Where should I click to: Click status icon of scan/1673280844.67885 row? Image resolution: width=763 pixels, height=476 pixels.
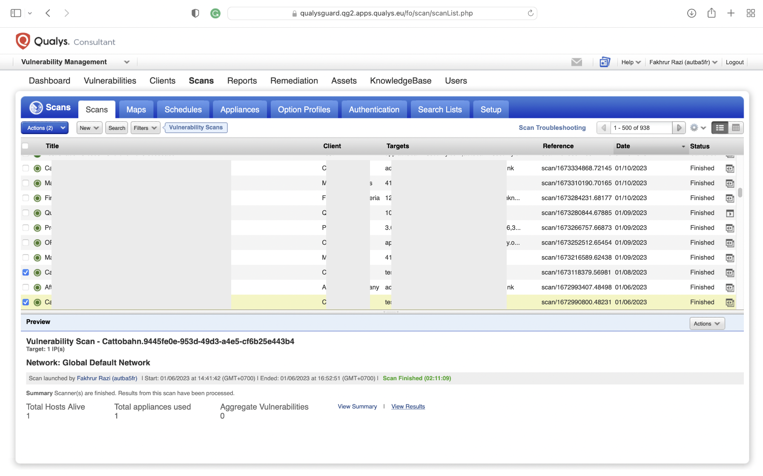(37, 213)
